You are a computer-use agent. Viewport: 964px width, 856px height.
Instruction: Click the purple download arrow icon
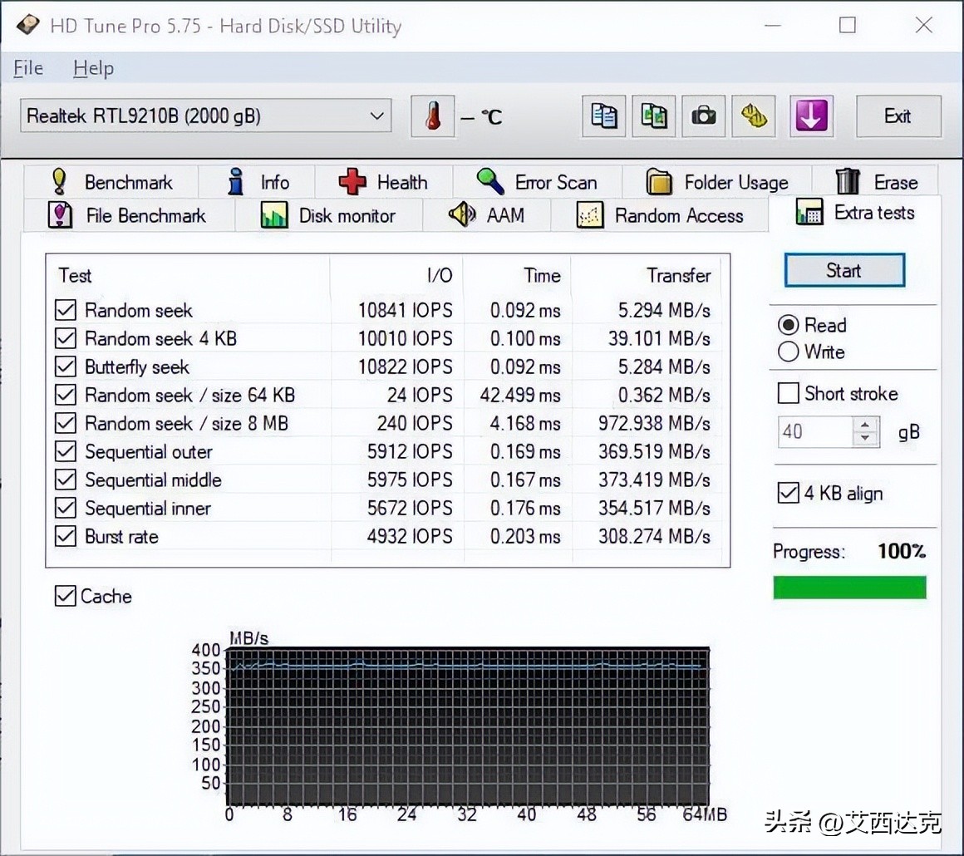(x=811, y=116)
